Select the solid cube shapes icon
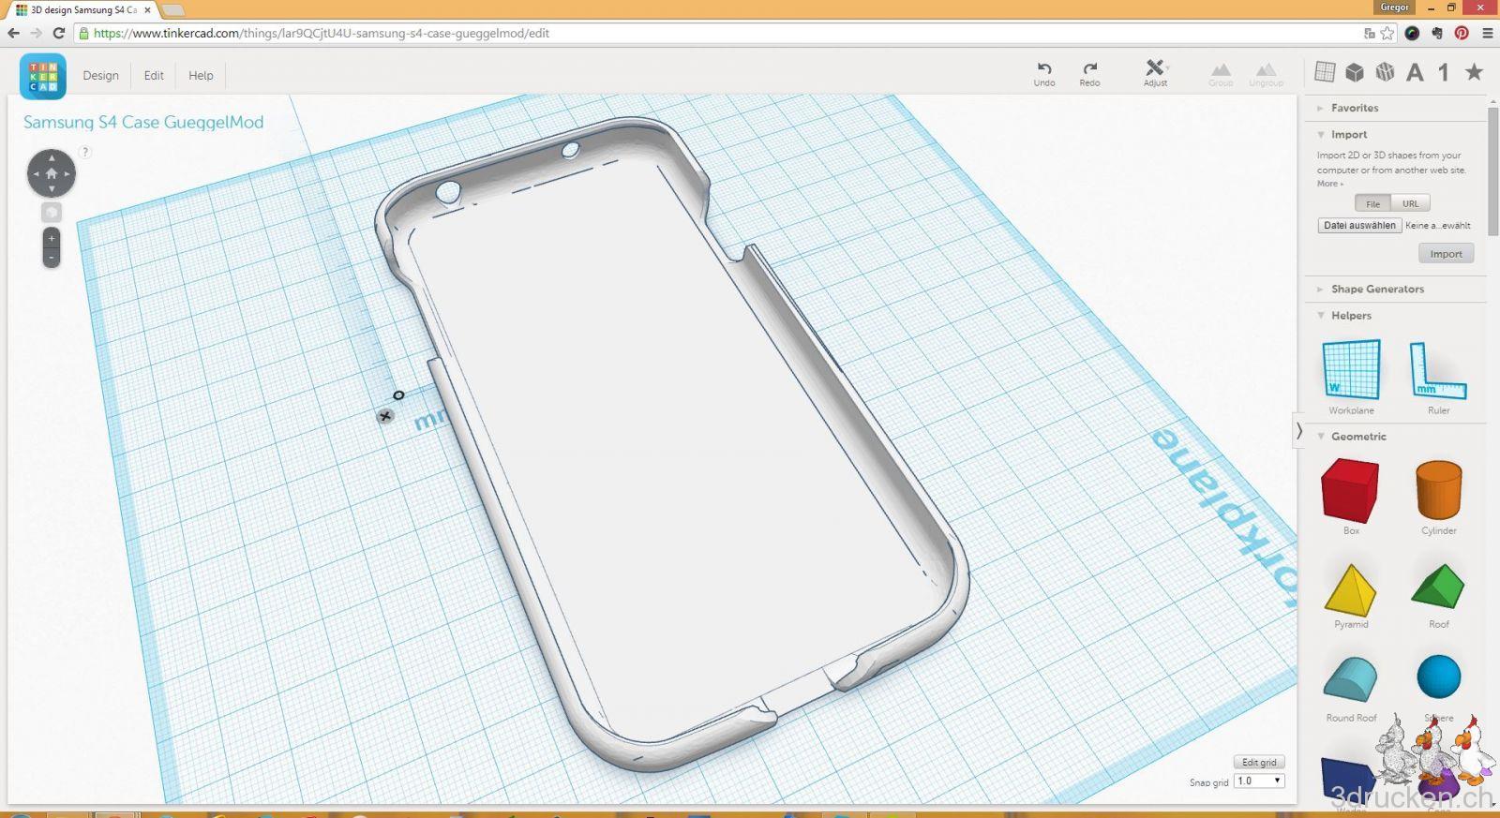Screen dimensions: 1500x818 point(1355,72)
